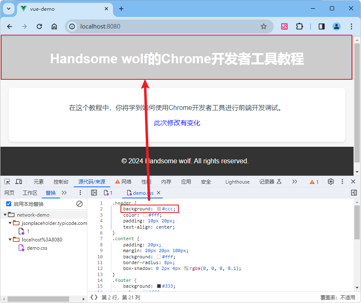
Task: Clear override configuration icon
Action: tap(79, 204)
